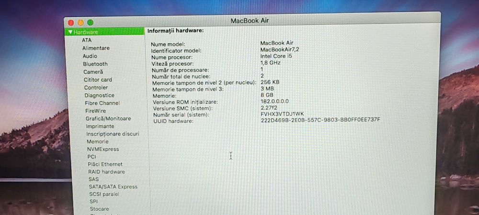The width and height of the screenshot is (479, 215).
Task: Select Imprimante in the sidebar
Action: [100, 126]
